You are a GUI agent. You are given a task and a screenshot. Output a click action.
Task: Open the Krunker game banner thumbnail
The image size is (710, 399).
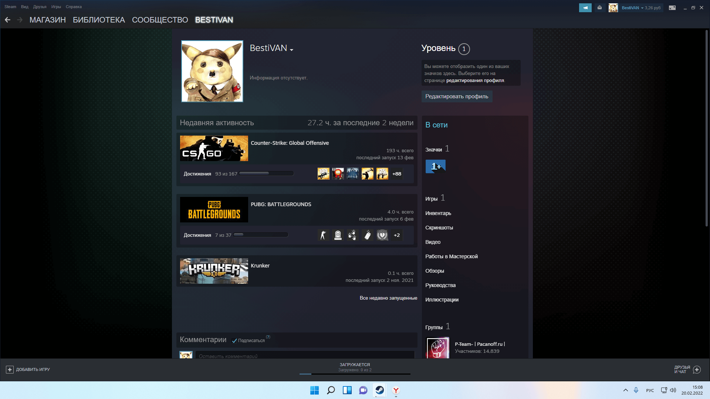coord(214,271)
